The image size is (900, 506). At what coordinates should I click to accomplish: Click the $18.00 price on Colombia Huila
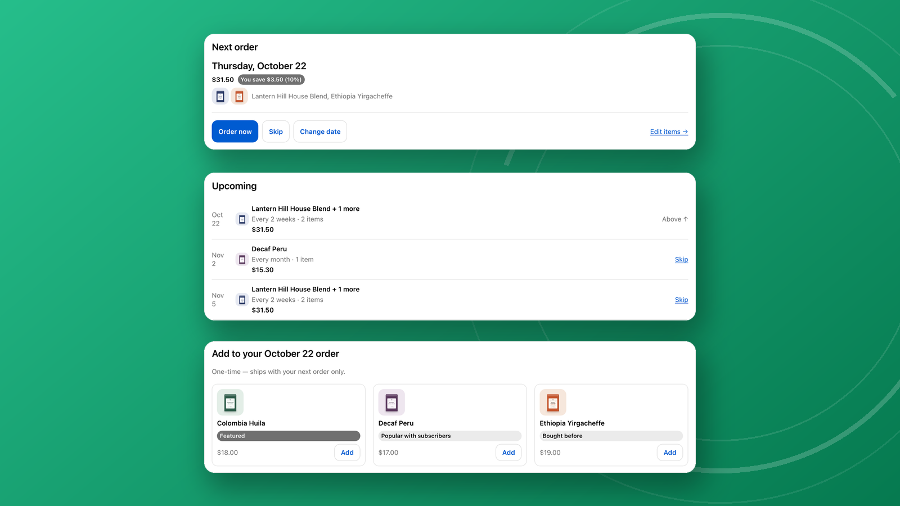(227, 453)
